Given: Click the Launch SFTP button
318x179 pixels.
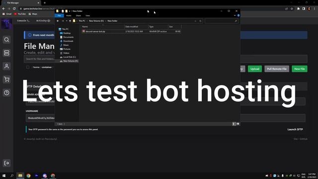Looking at the screenshot, I should [x=295, y=129].
